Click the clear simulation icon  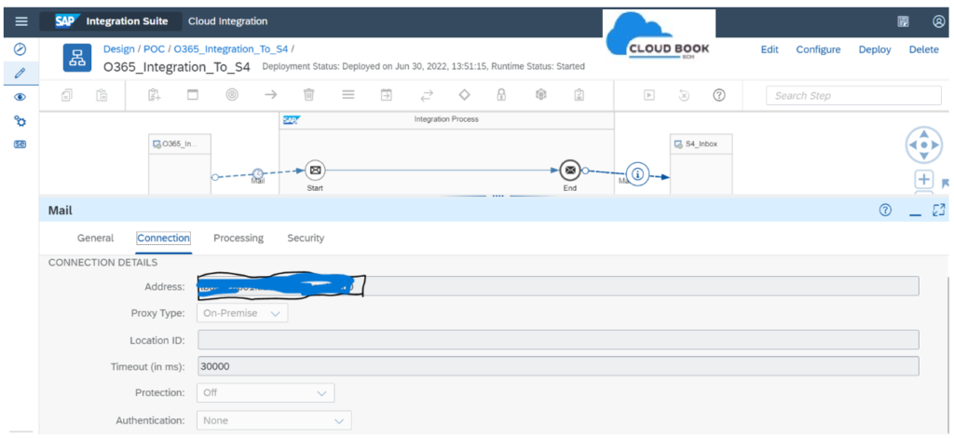[x=684, y=95]
